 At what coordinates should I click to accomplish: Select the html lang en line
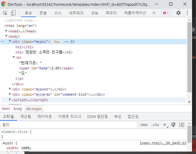tap(21, 26)
